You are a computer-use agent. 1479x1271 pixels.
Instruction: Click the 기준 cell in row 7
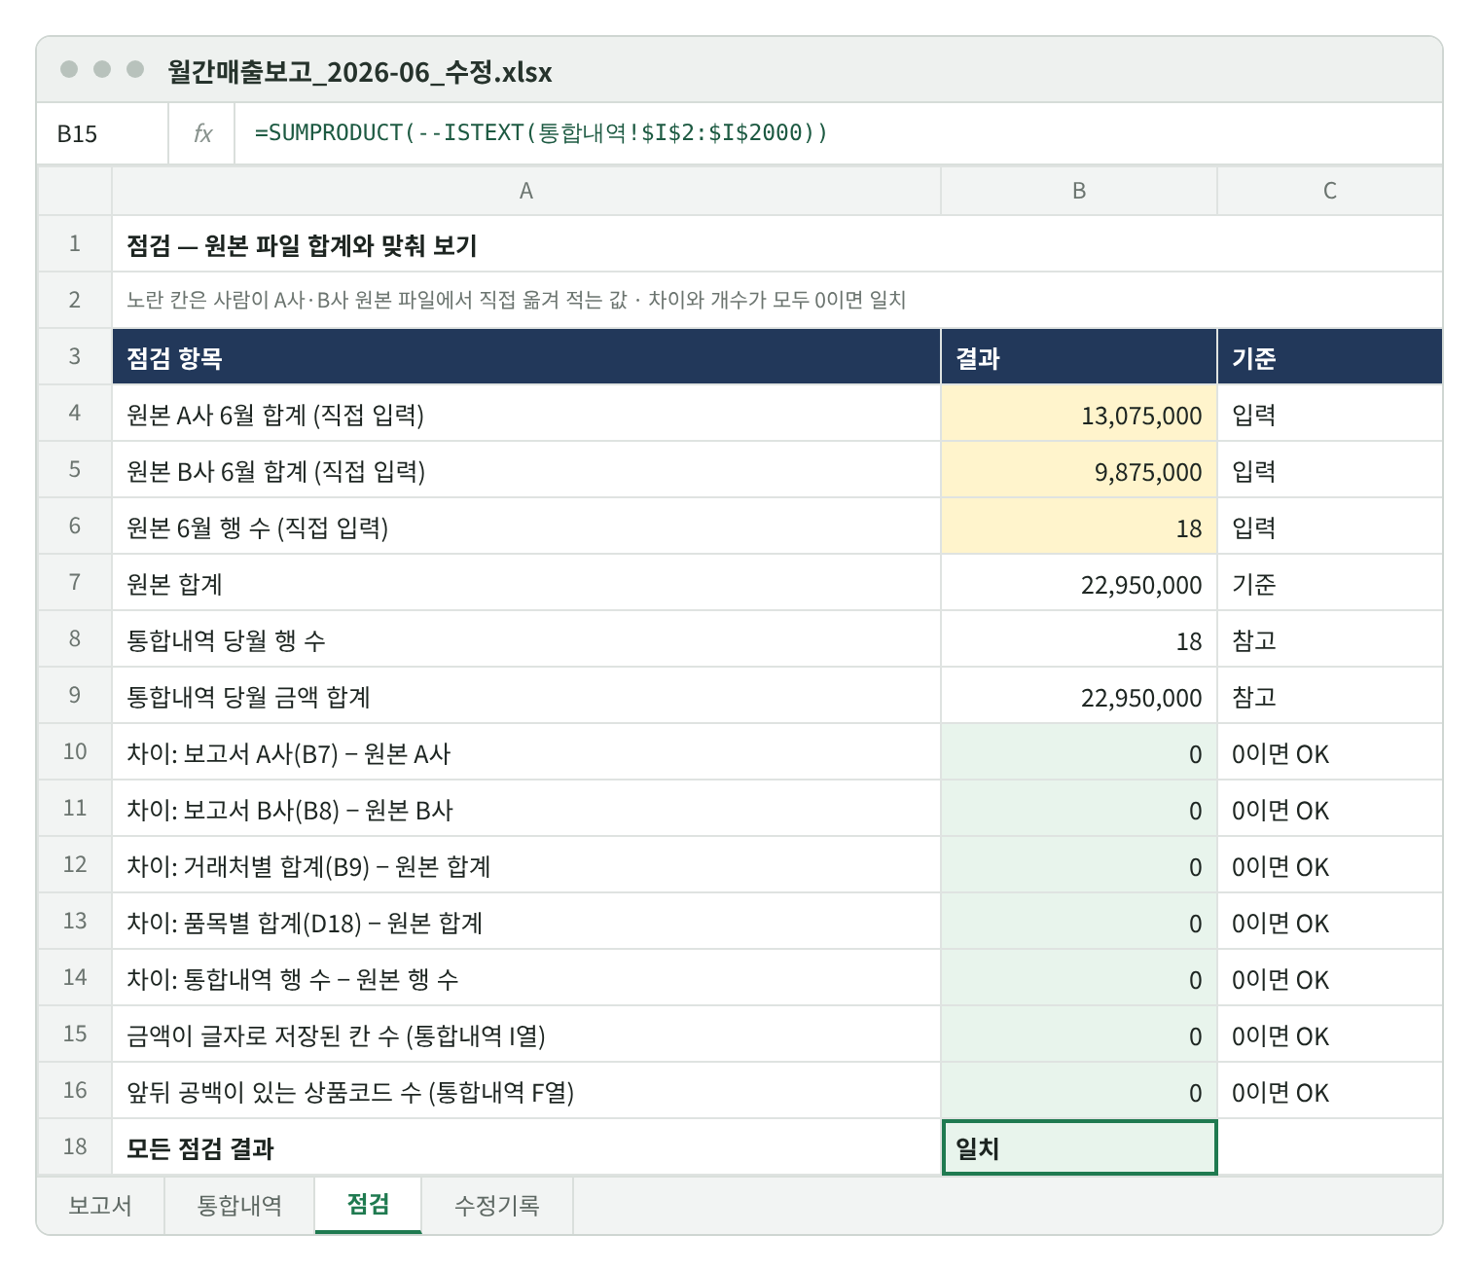[1329, 584]
